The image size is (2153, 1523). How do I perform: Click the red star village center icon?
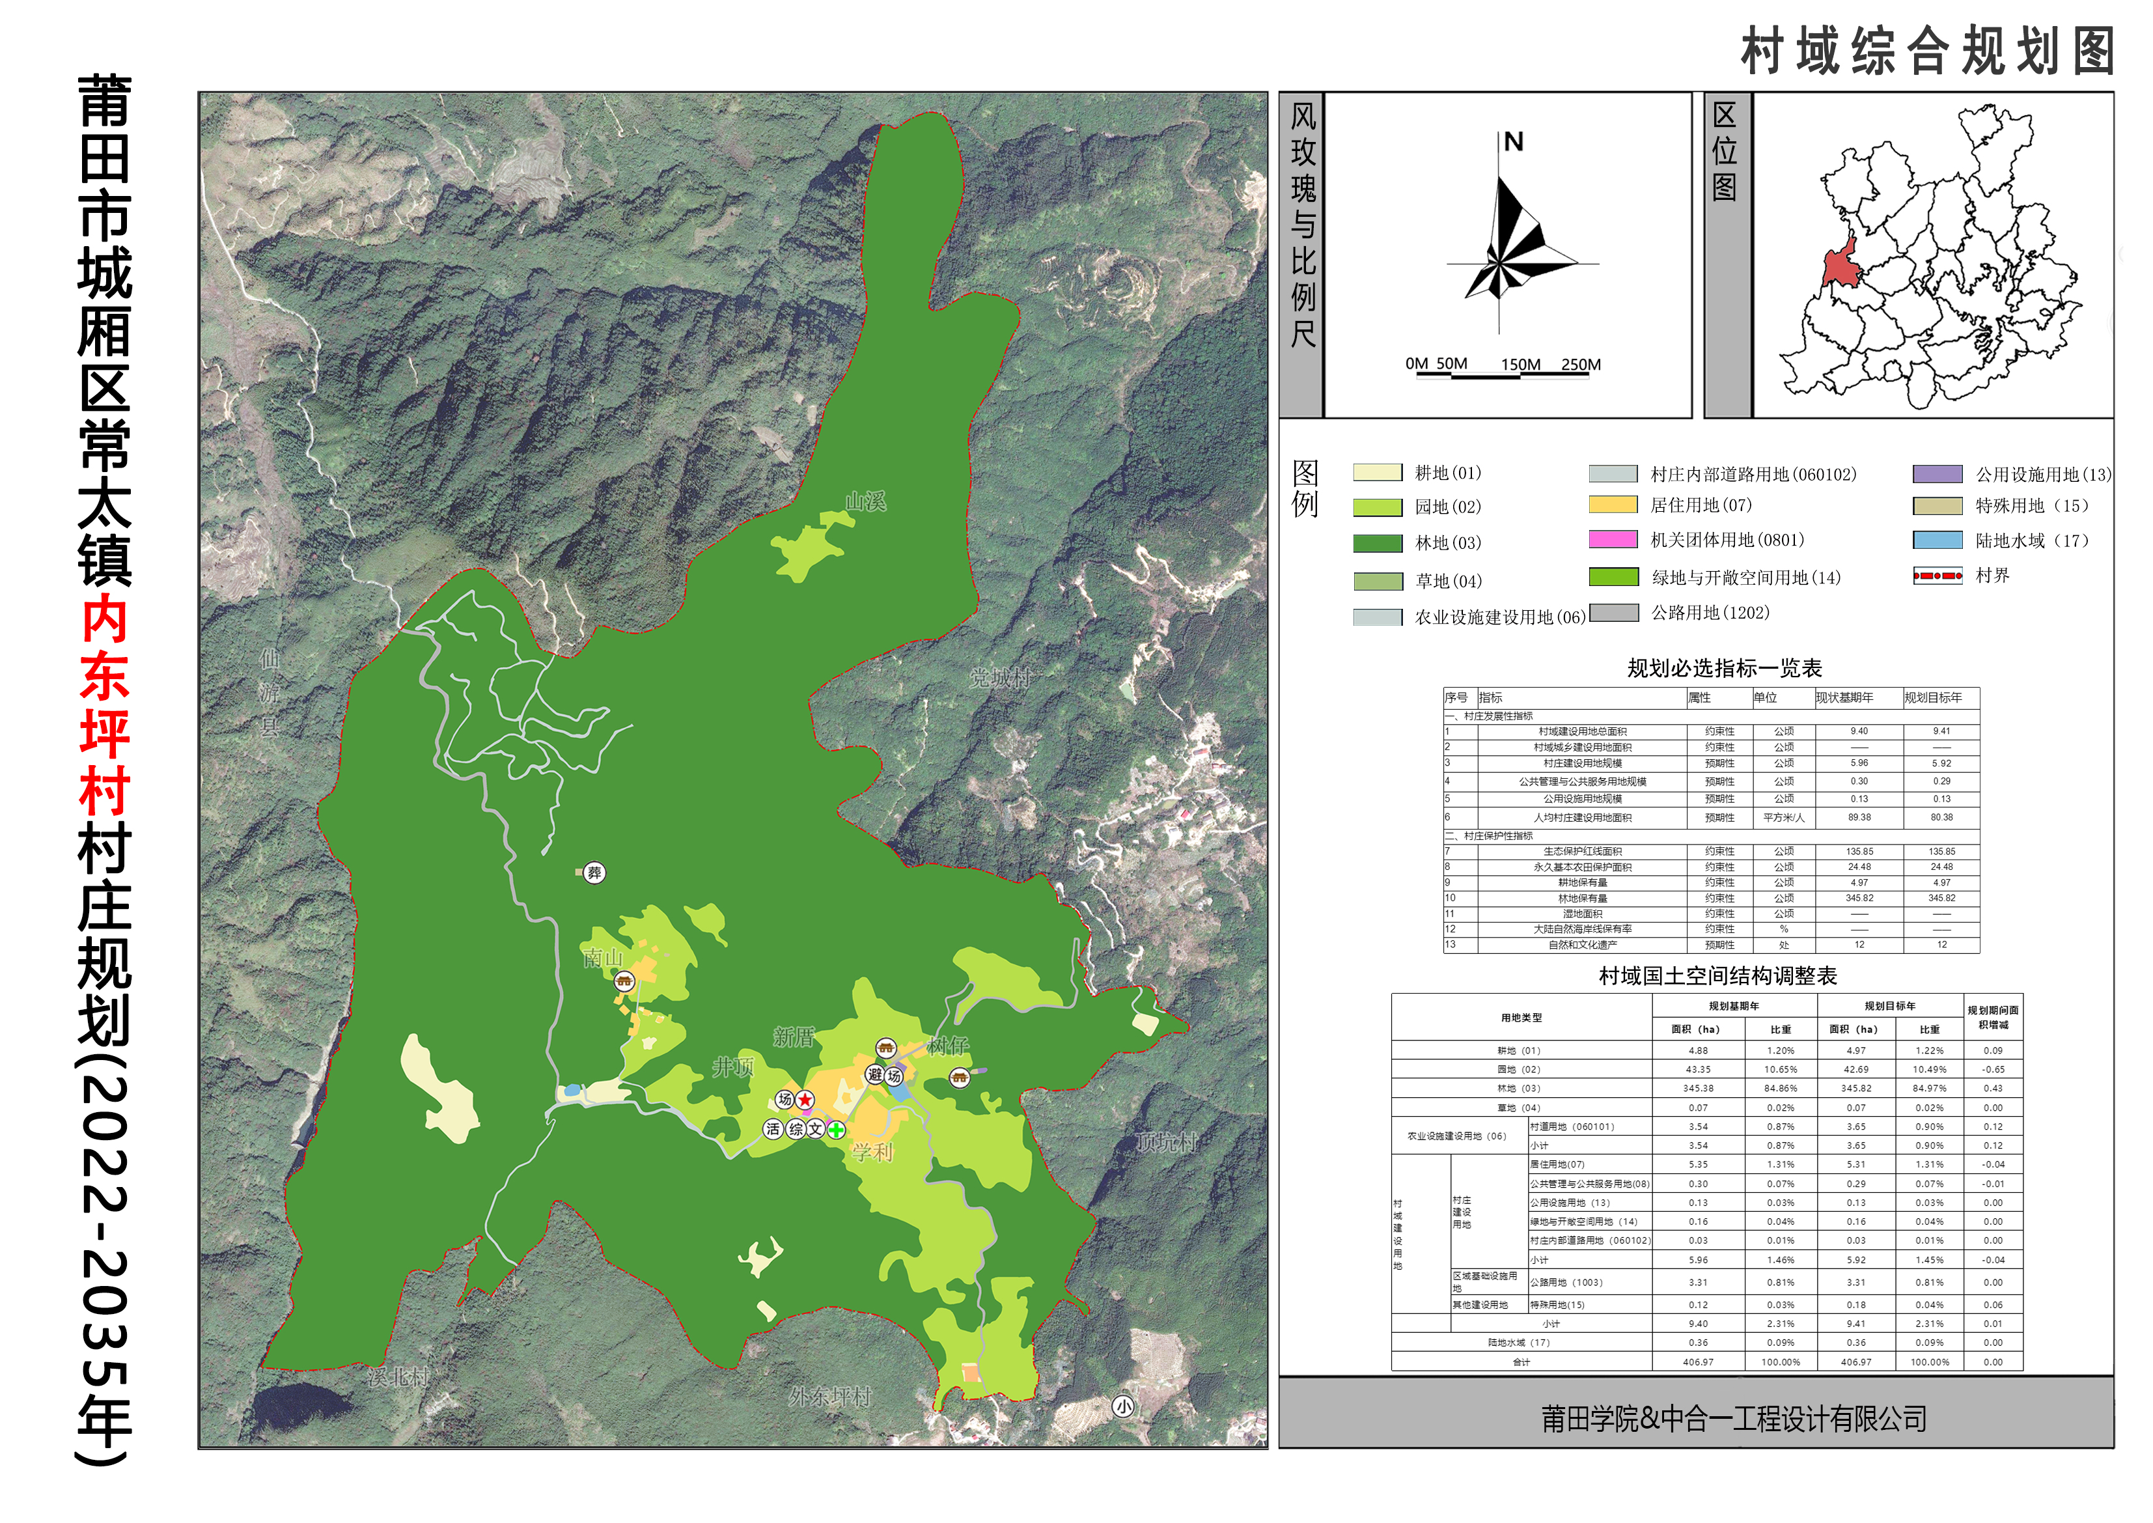(805, 1099)
